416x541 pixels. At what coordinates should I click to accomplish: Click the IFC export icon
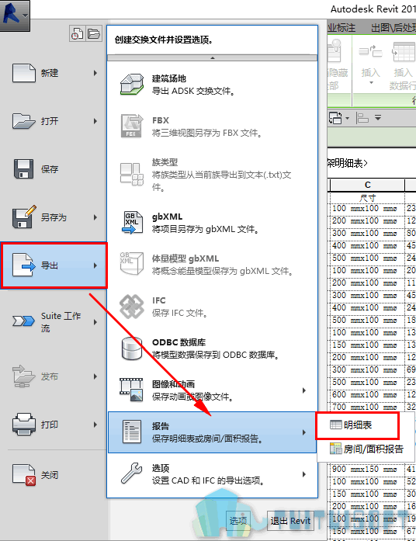[132, 306]
